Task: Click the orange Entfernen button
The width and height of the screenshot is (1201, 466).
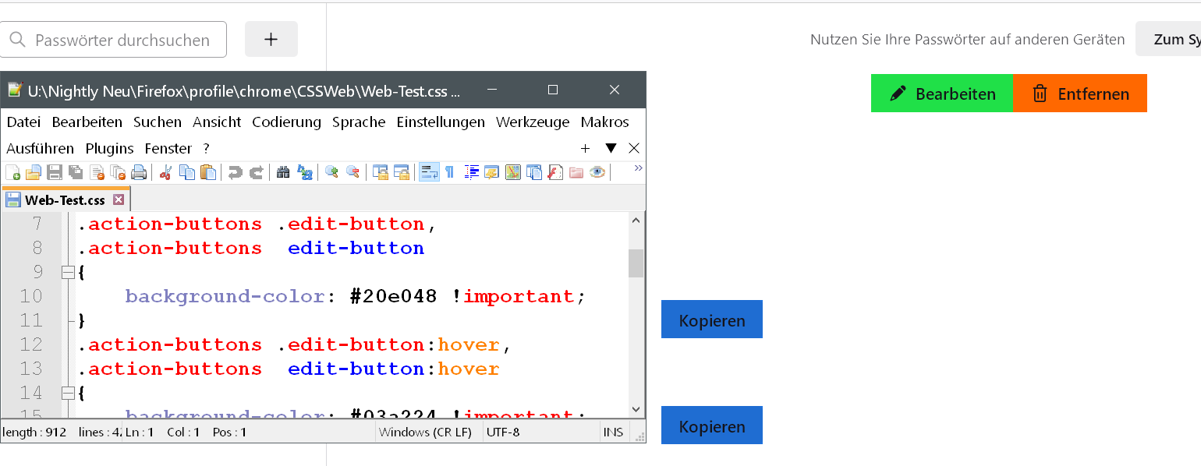Action: [1080, 94]
